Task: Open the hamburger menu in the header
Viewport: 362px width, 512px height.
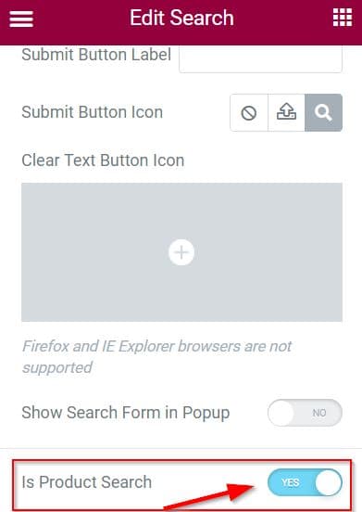Action: click(x=21, y=19)
